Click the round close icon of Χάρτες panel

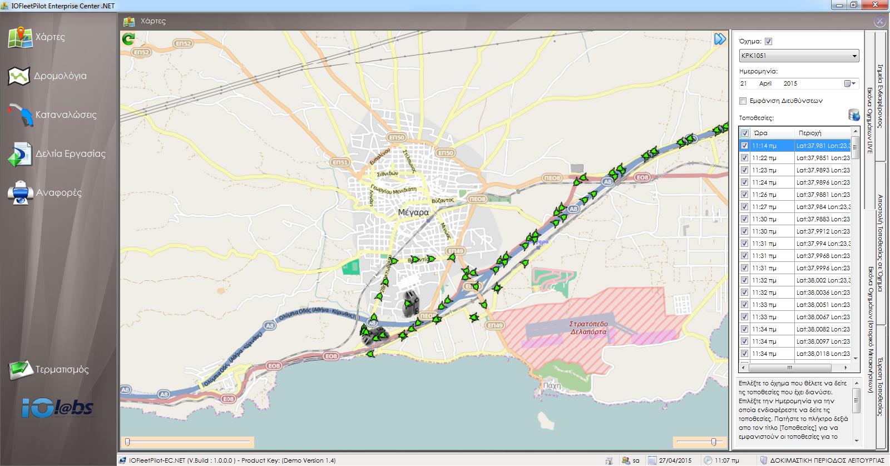click(x=879, y=21)
